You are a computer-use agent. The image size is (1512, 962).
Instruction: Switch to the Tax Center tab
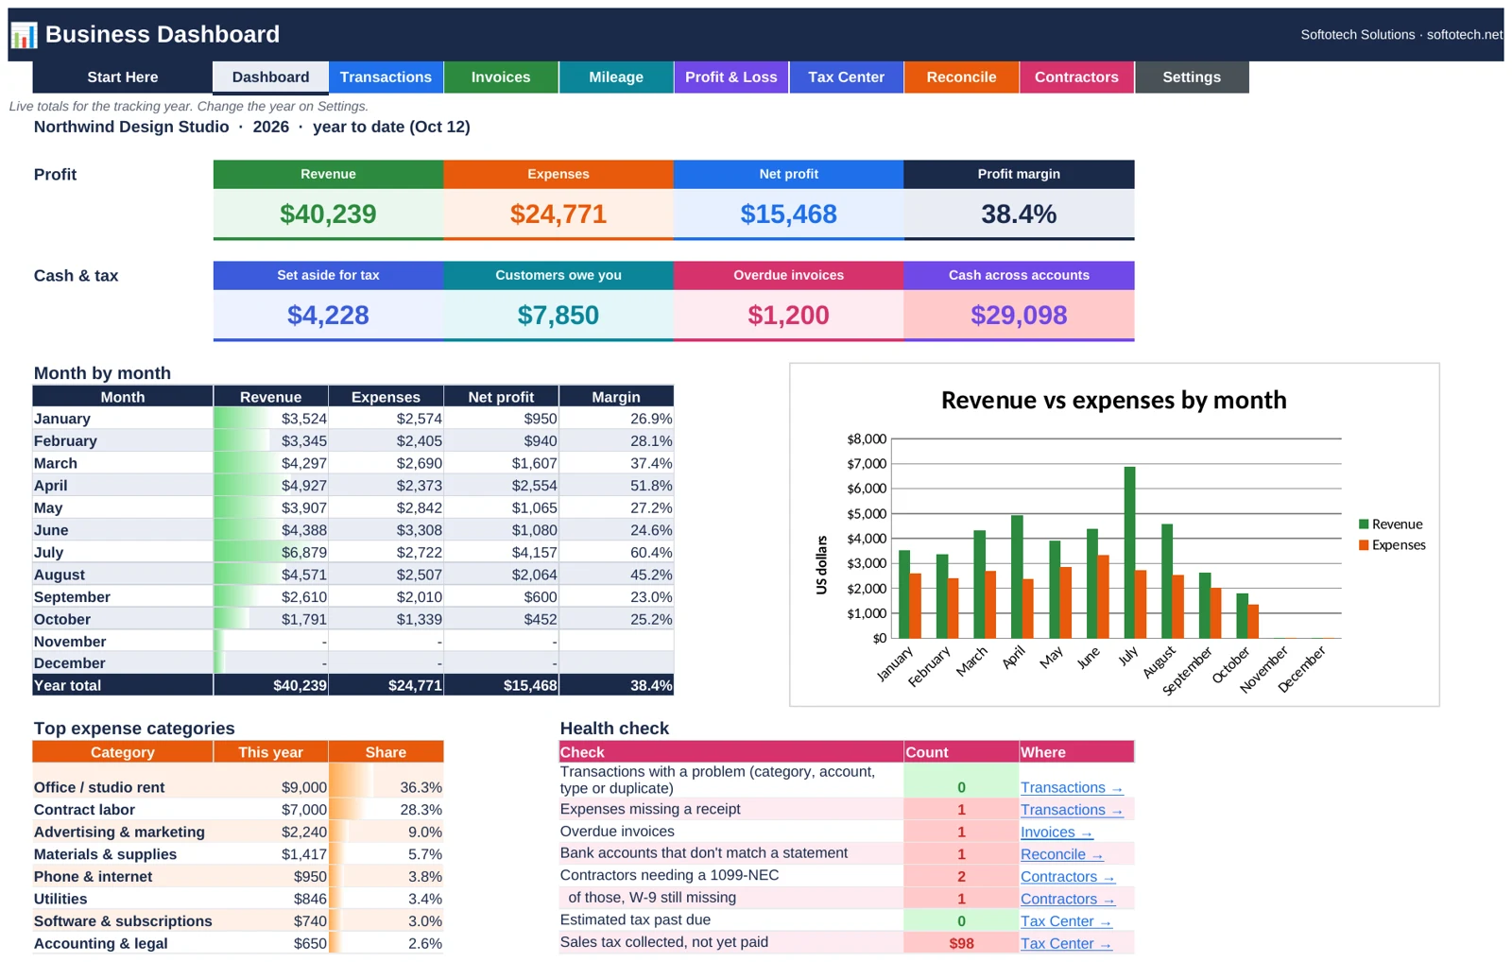point(847,77)
